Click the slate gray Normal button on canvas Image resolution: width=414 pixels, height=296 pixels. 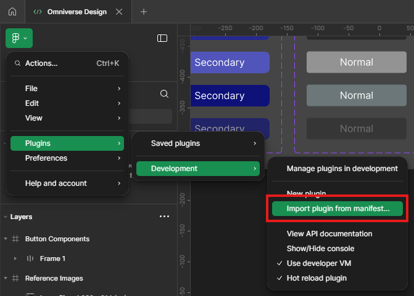coord(357,95)
